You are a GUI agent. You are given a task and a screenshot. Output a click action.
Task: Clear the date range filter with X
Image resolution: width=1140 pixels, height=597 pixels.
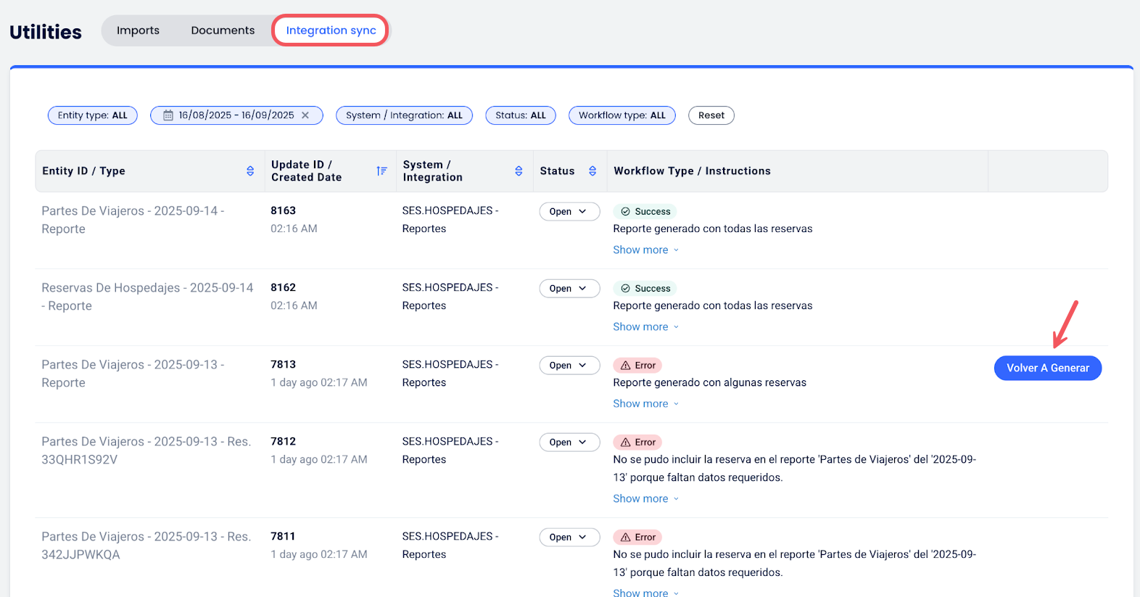[305, 115]
